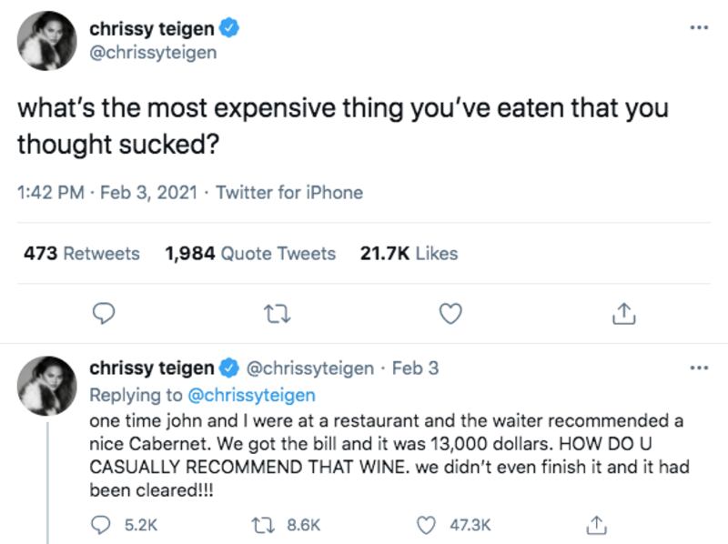The width and height of the screenshot is (728, 544).
Task: View the 21.7K Likes list
Action: [409, 254]
